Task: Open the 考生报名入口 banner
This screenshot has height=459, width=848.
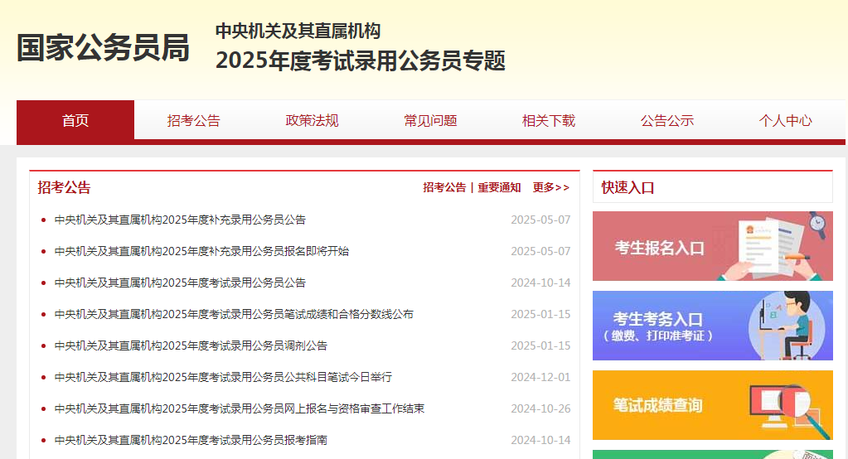Action: (x=712, y=246)
